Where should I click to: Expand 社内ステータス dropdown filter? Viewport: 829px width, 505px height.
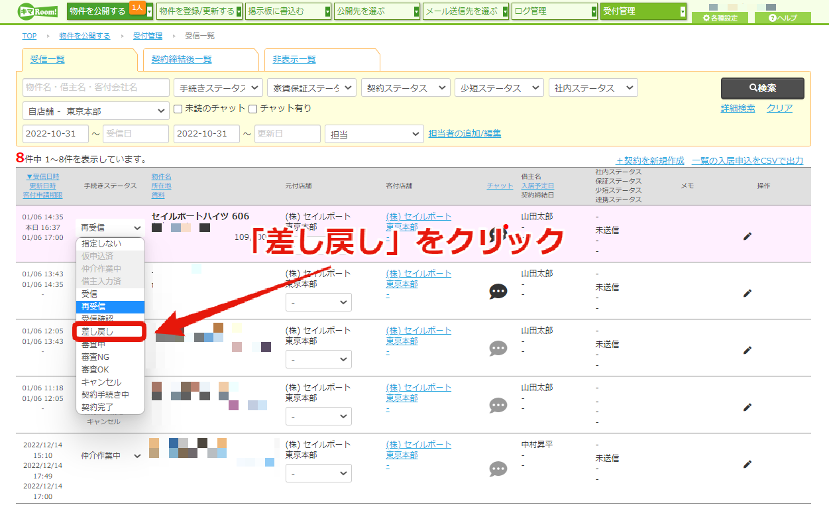coord(593,88)
